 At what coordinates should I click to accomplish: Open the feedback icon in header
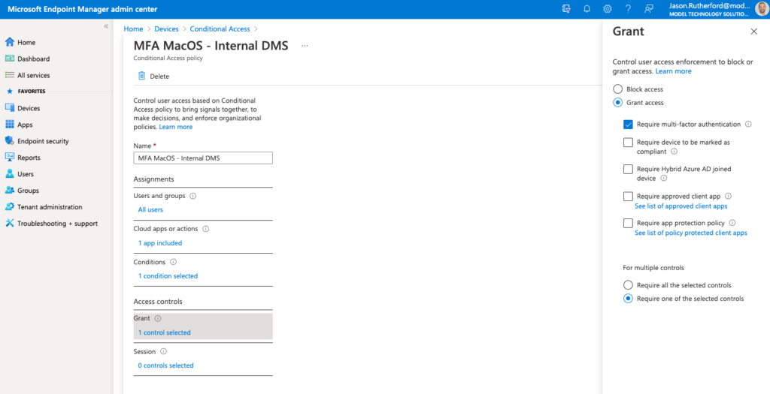tap(649, 9)
